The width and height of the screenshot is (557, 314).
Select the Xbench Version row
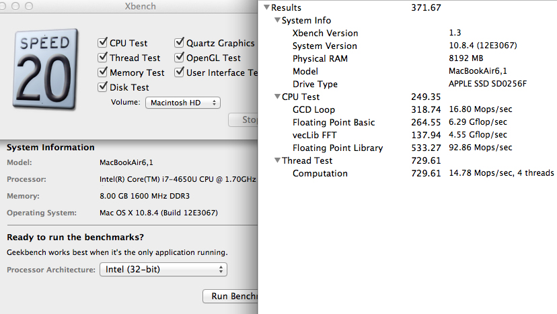[x=408, y=33]
